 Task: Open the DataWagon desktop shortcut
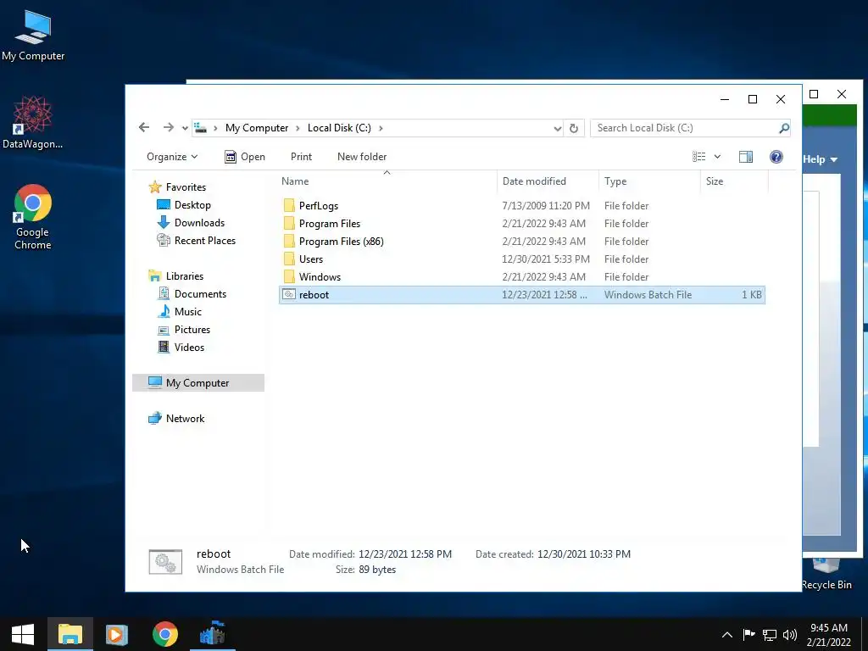pos(32,122)
